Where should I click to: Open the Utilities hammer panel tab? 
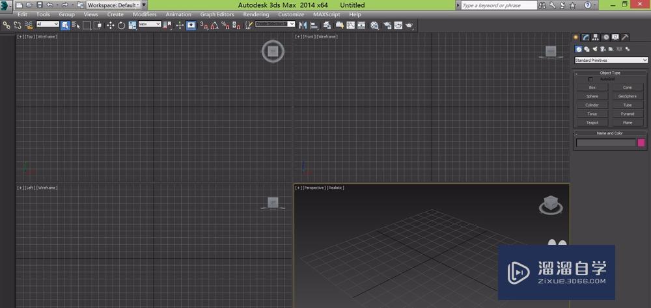pos(625,37)
